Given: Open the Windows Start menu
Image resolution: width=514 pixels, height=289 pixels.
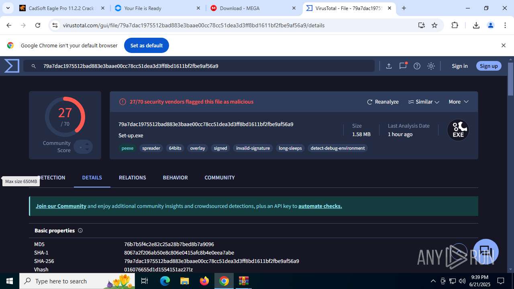Looking at the screenshot, I should pos(10,281).
